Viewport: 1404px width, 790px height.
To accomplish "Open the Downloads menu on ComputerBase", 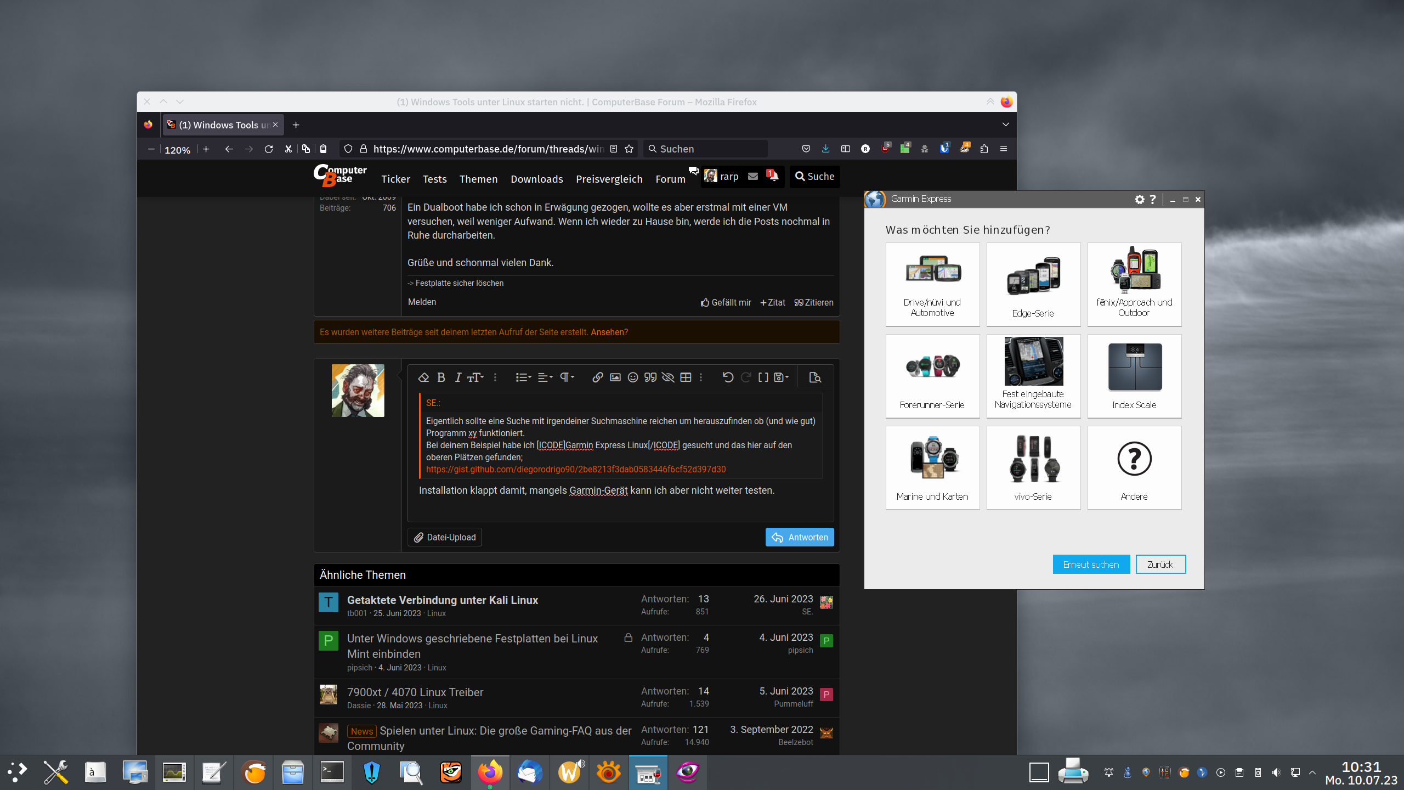I will tap(536, 179).
